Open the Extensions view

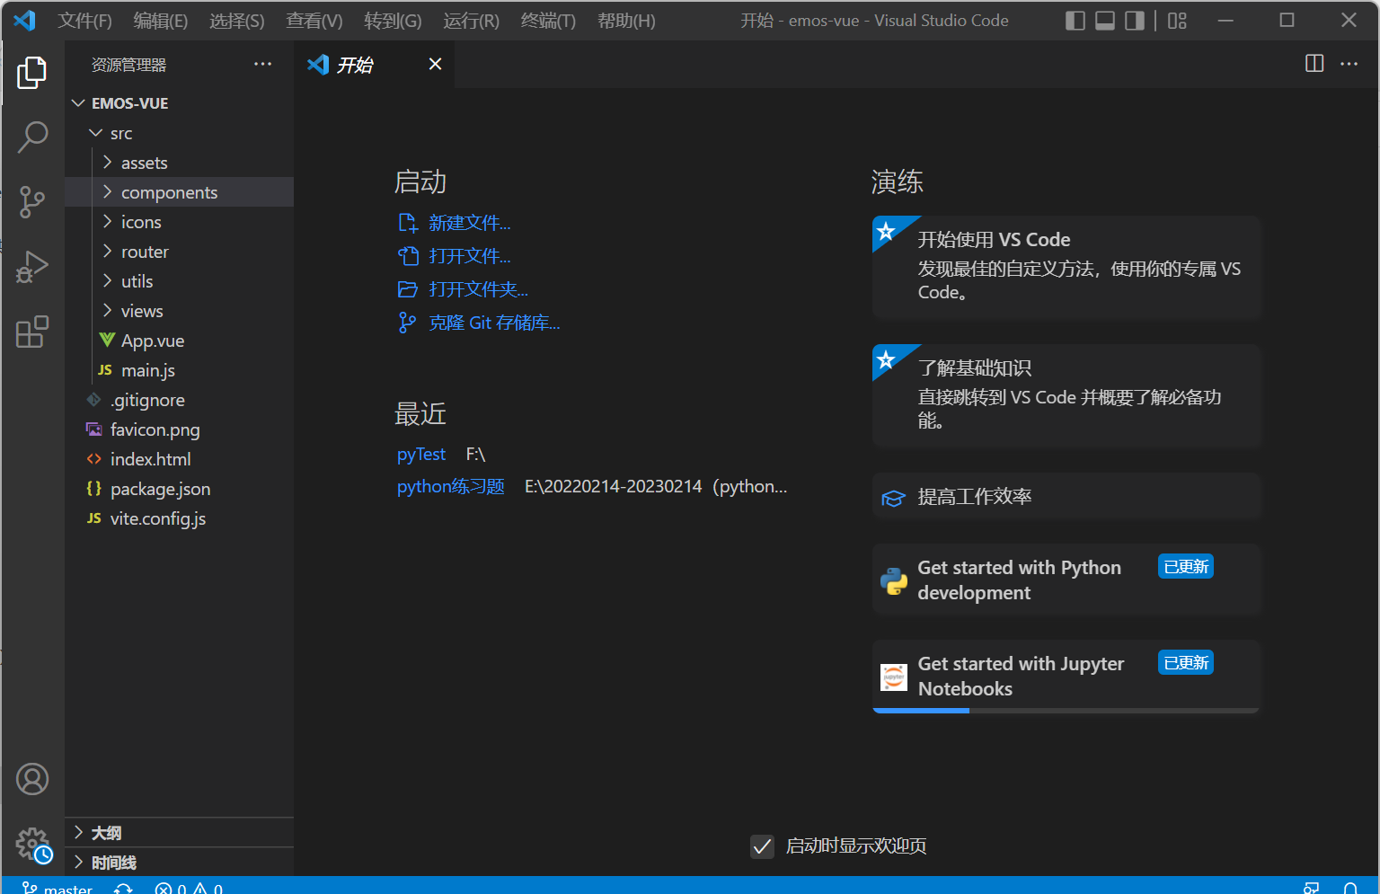click(x=32, y=332)
